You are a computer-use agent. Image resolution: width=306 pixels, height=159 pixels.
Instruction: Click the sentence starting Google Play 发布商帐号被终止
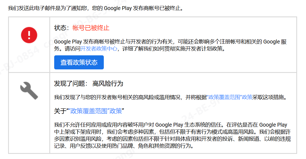[x=170, y=45]
